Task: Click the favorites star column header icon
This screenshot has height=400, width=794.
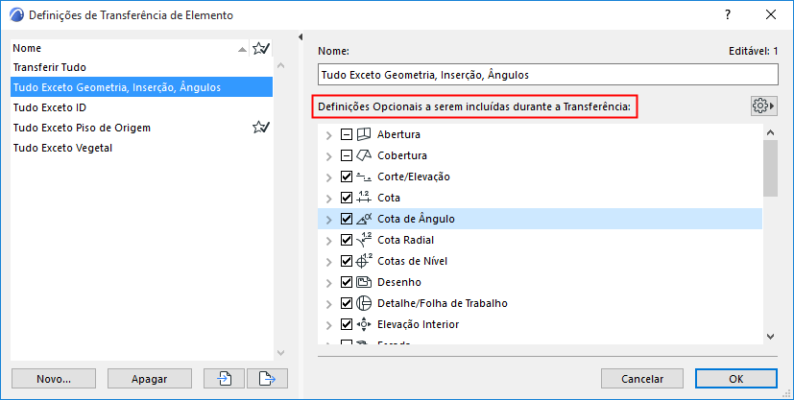Action: 260,48
